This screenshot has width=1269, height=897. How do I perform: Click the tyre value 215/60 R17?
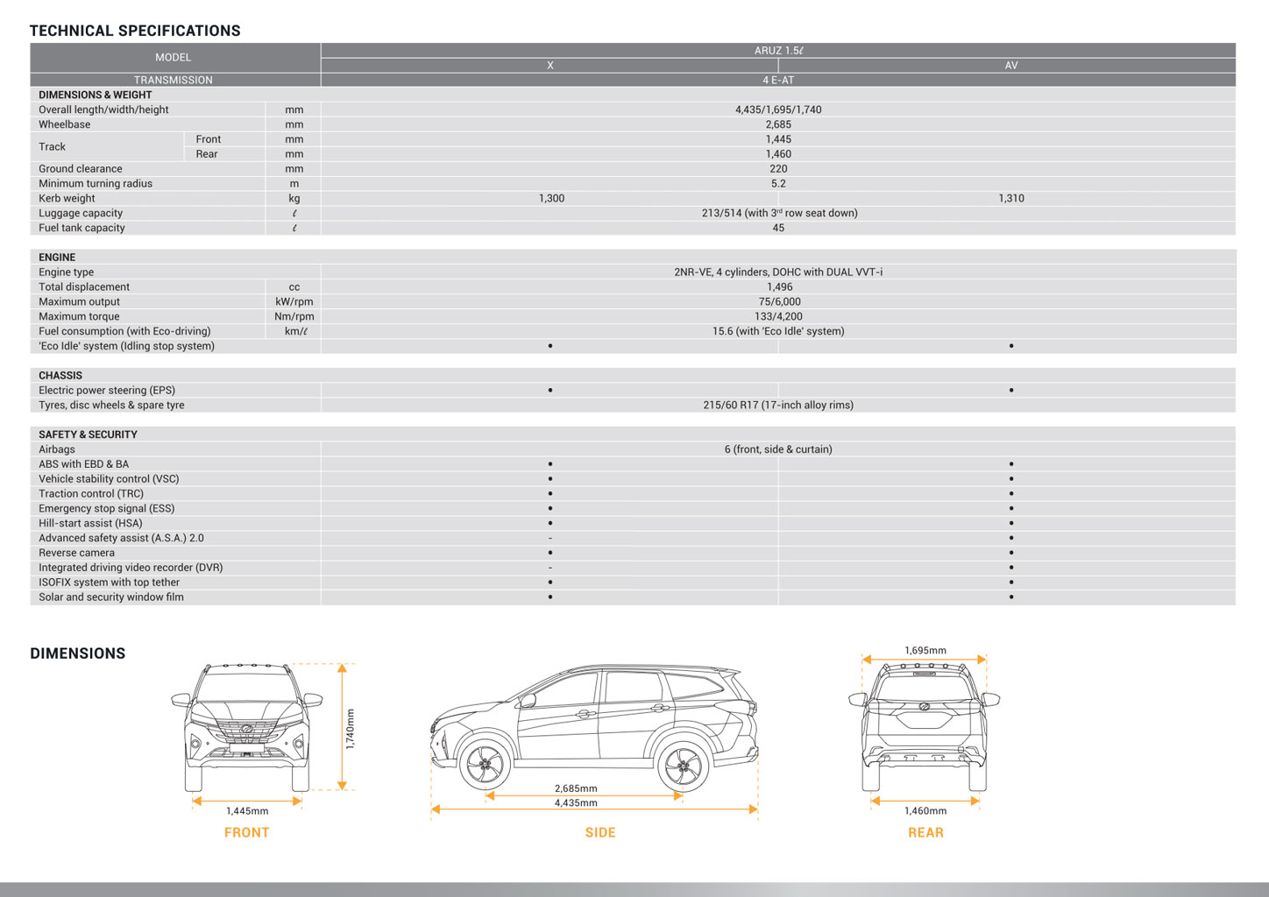pos(778,406)
